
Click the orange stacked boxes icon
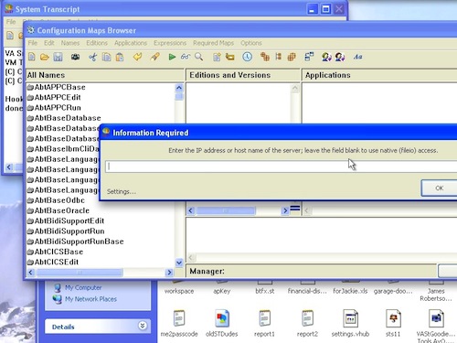click(265, 57)
